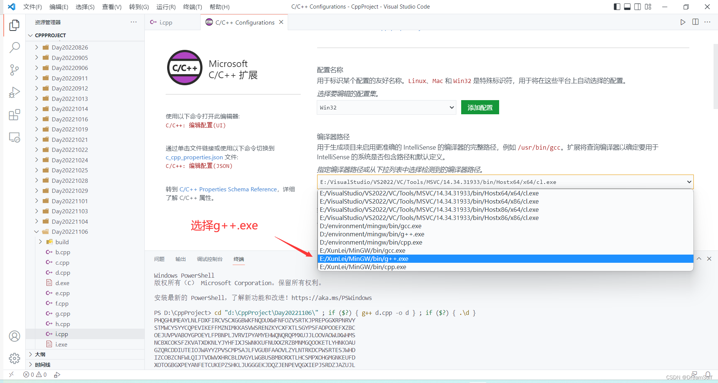
Task: Click the debug launch status bar icon
Action: [x=57, y=374]
